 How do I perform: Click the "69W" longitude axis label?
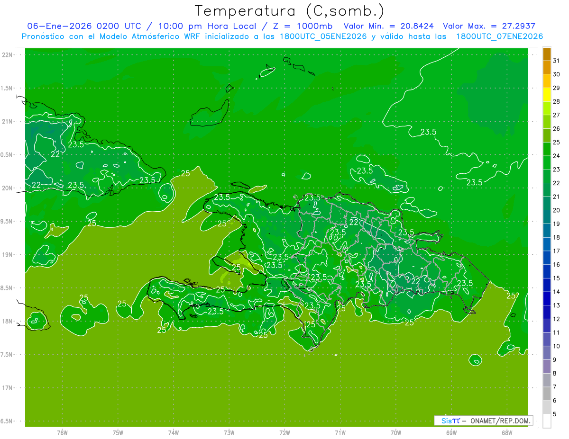[x=451, y=433]
